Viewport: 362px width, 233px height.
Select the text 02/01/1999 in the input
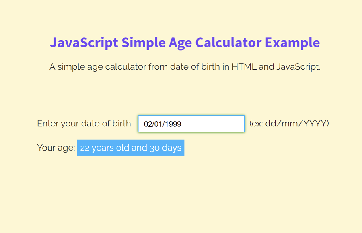click(162, 124)
